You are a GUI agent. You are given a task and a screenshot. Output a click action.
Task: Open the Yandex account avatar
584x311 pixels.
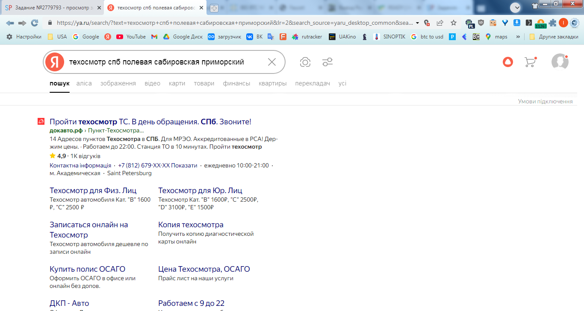(x=560, y=62)
